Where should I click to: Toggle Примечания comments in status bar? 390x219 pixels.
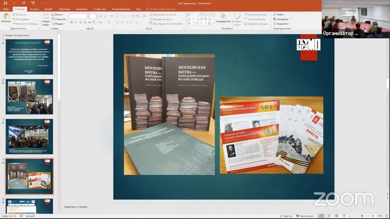pyautogui.click(x=305, y=216)
